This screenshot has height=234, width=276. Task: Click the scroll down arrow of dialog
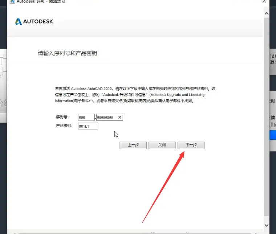coord(267,225)
